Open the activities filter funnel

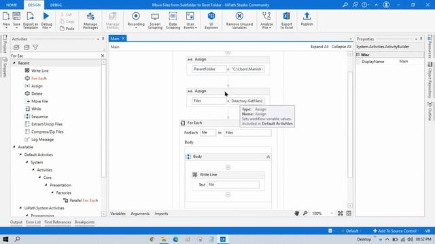pyautogui.click(x=35, y=47)
